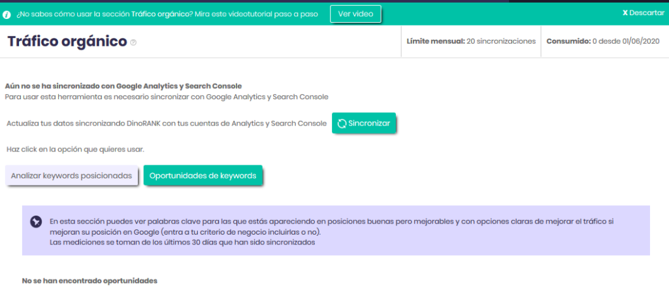
Task: Click the ¿No sabes cómo usar banner text
Action: point(167,14)
